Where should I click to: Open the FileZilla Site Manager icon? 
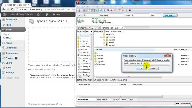pyautogui.click(x=79, y=10)
